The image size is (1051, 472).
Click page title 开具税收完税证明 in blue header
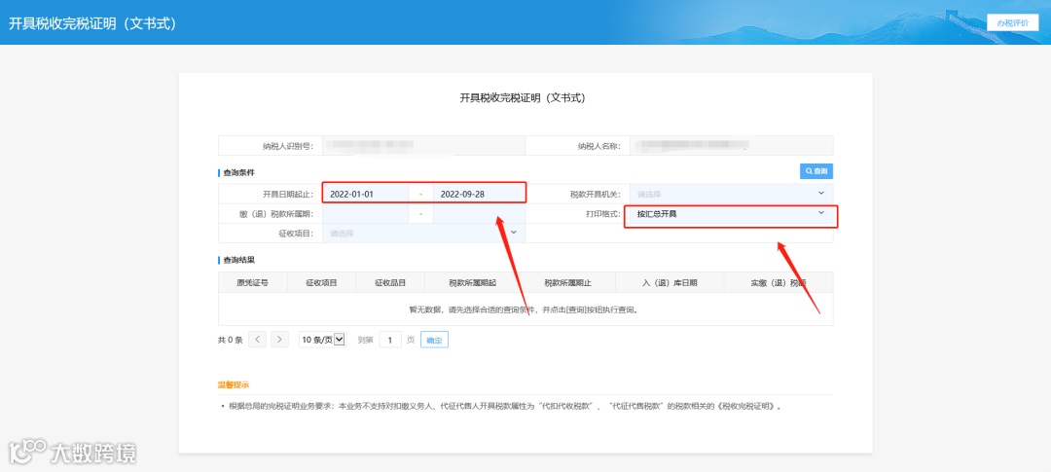(x=92, y=22)
